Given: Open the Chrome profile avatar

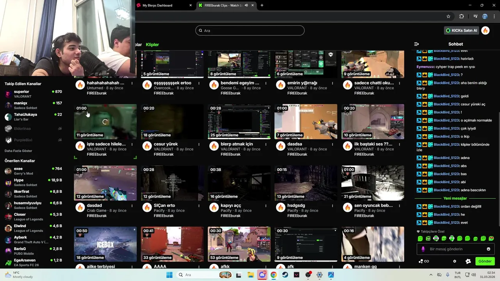Looking at the screenshot, I should pyautogui.click(x=485, y=16).
